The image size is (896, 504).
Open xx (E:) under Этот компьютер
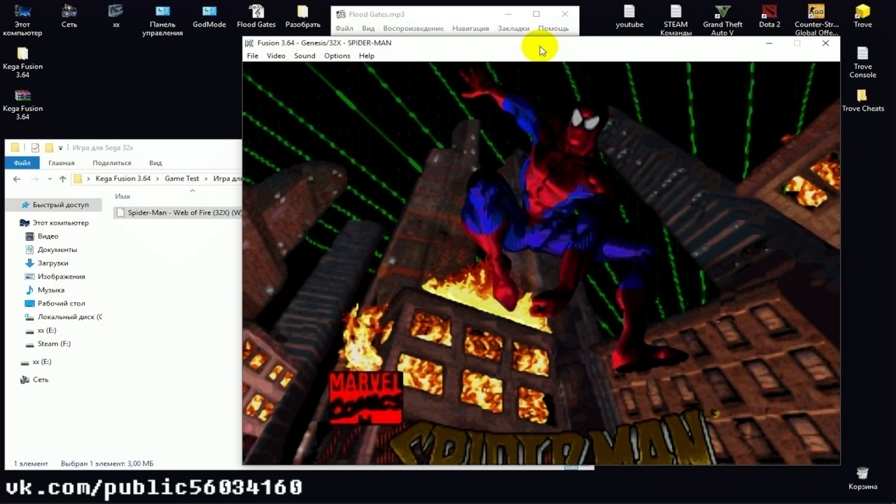(47, 330)
